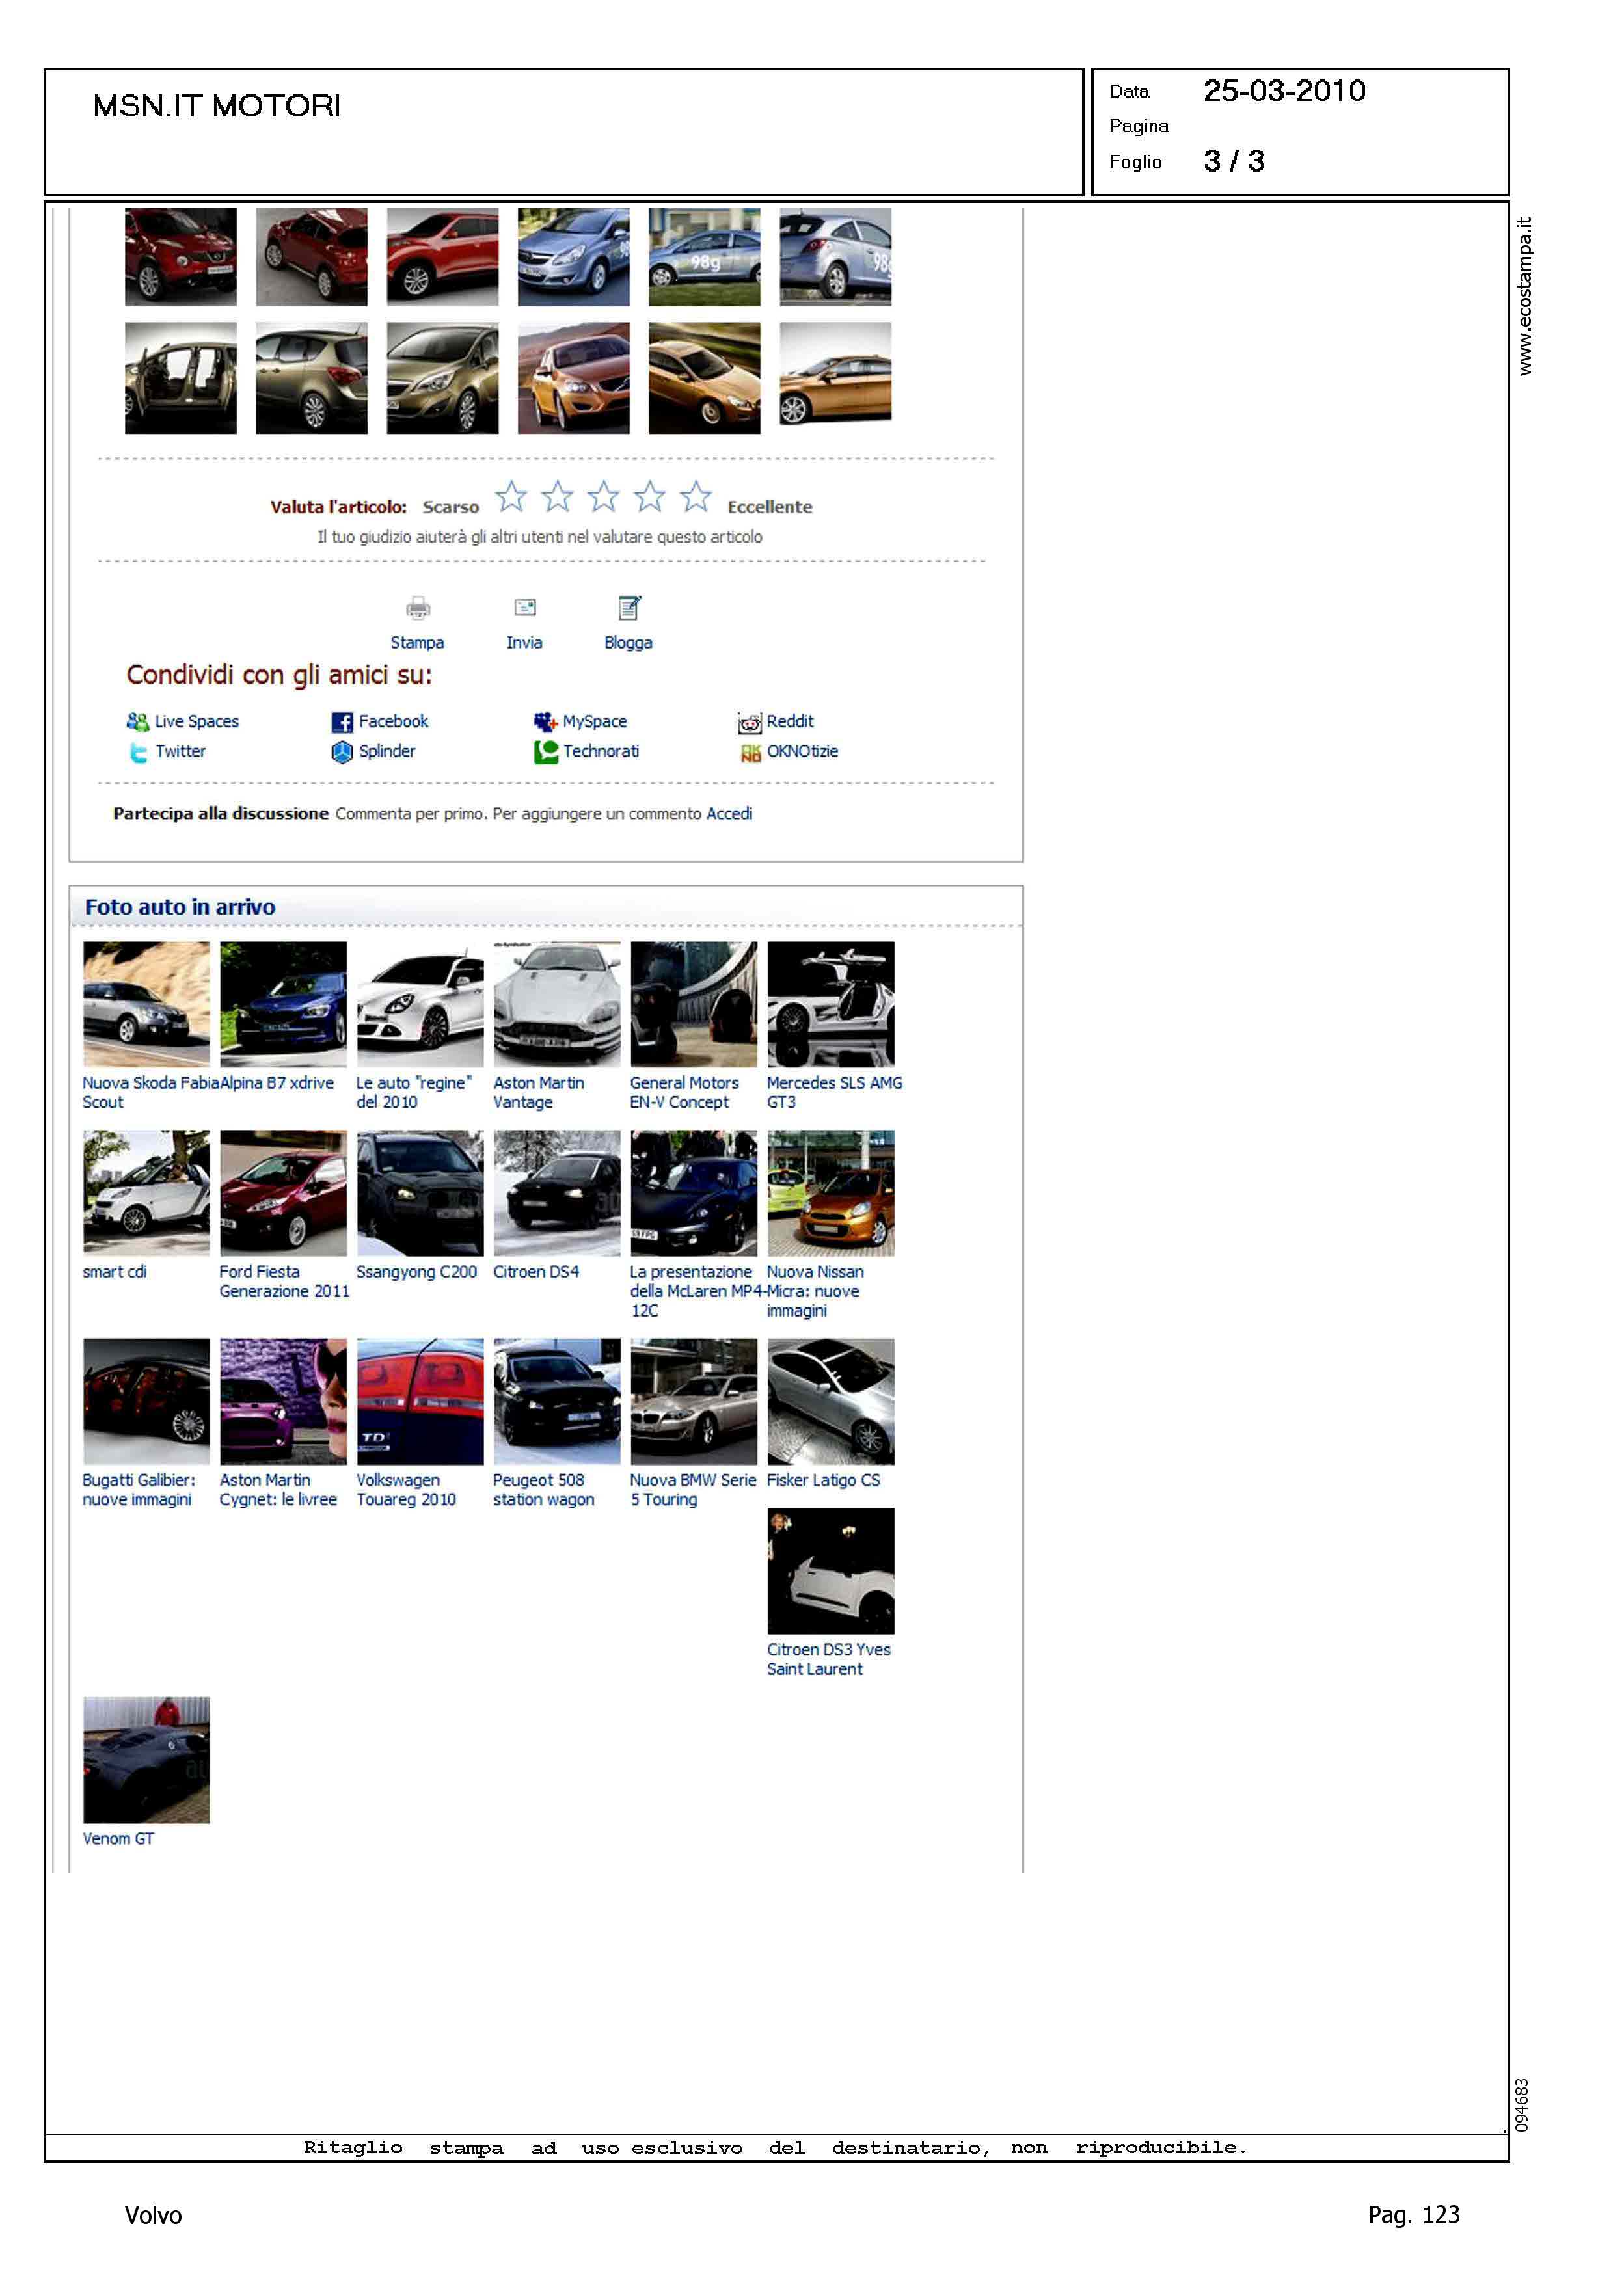
Task: Share article on Facebook
Action: point(392,721)
